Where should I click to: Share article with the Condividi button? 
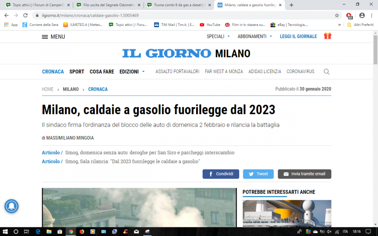(221, 174)
